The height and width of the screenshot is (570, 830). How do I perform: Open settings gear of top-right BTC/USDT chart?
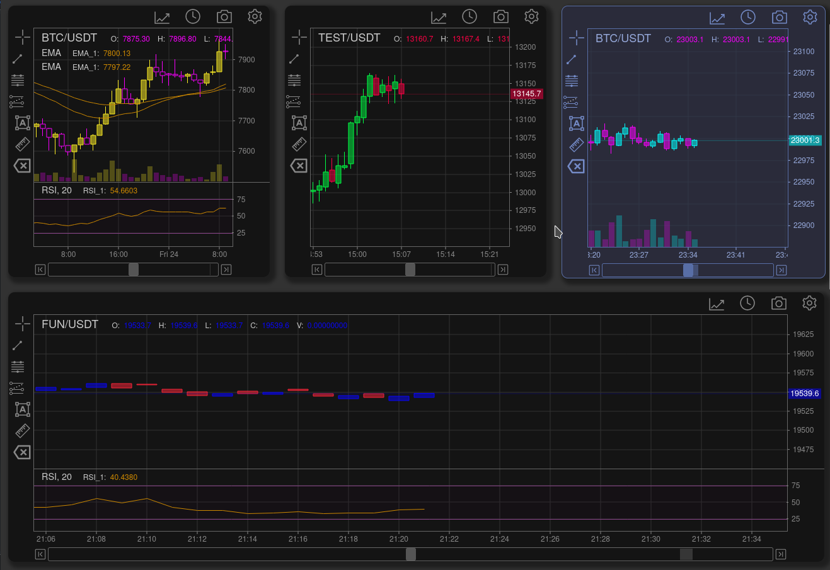click(810, 17)
